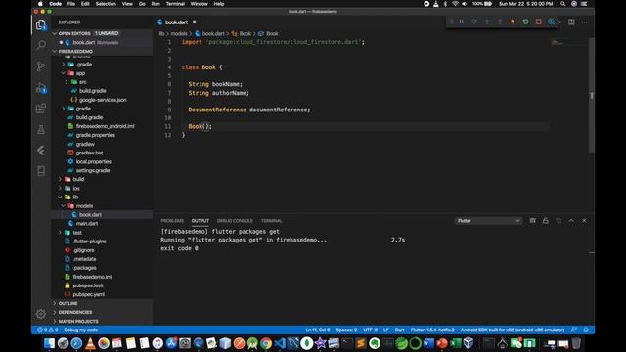Click the Debug my code status item
The image size is (626, 352).
click(80, 330)
